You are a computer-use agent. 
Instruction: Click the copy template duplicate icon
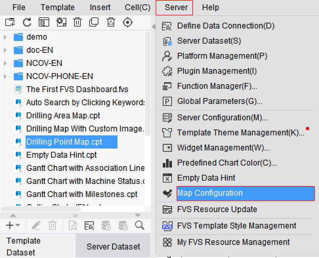(94, 22)
